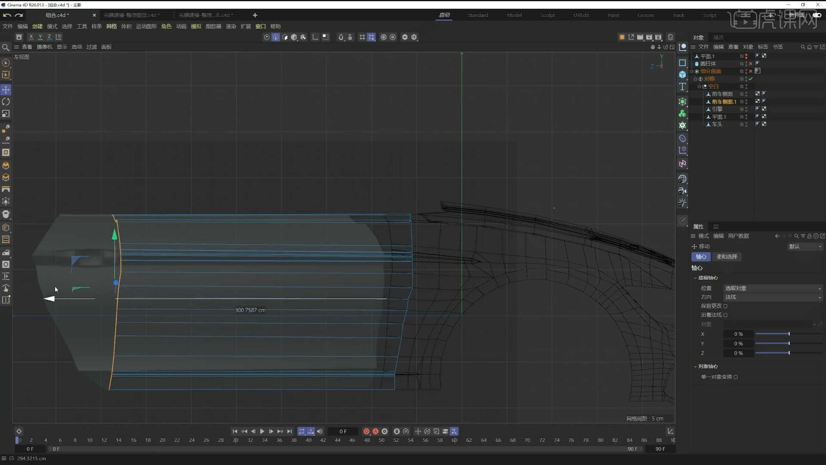Go to start of animation button
The width and height of the screenshot is (826, 465).
pos(235,431)
